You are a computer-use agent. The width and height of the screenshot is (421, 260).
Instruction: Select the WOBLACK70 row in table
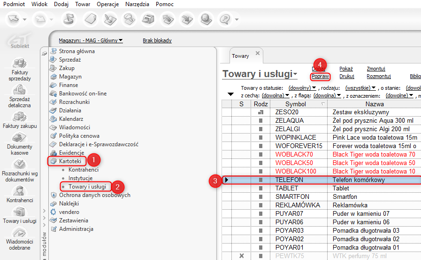point(321,154)
